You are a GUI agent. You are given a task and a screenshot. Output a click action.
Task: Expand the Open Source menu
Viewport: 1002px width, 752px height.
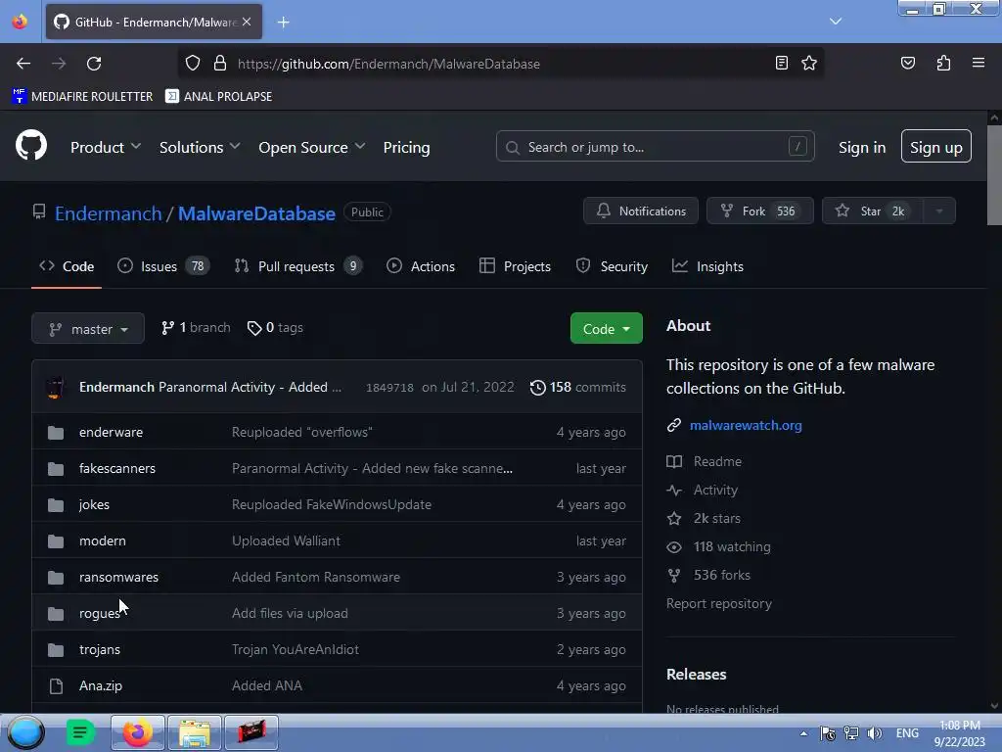click(312, 147)
